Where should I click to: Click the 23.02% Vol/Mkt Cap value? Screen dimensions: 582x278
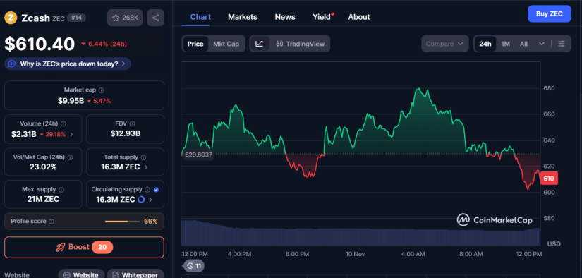click(x=43, y=167)
